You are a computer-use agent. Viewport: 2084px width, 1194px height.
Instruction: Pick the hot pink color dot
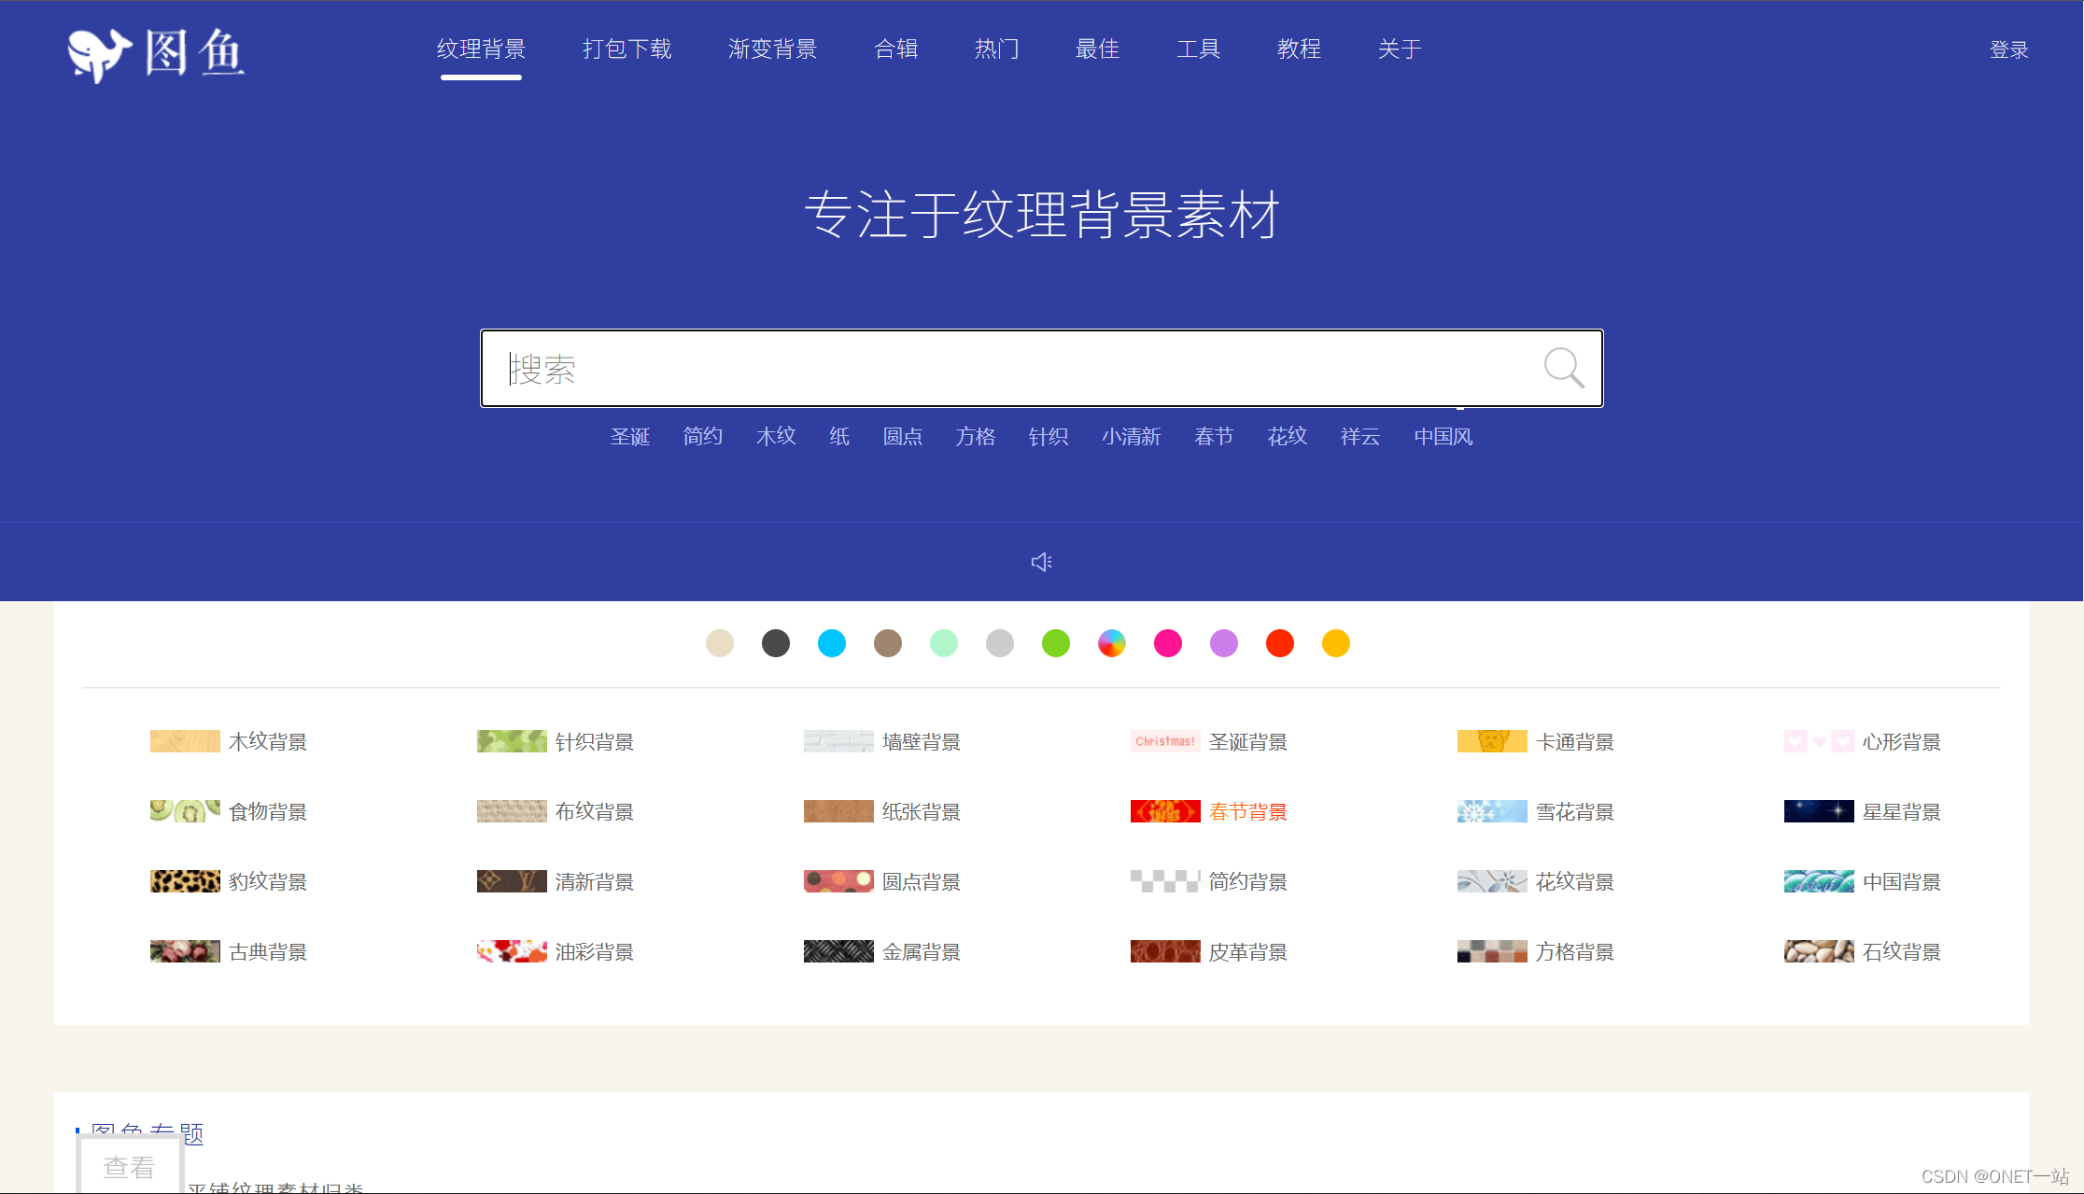click(x=1167, y=643)
